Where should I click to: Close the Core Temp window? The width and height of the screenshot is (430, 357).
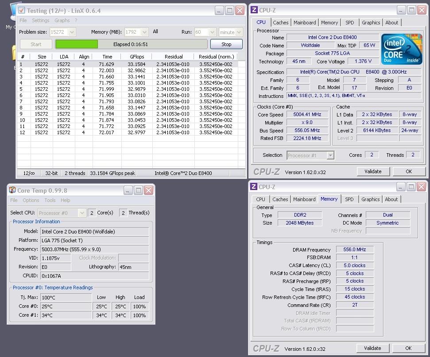coord(149,190)
